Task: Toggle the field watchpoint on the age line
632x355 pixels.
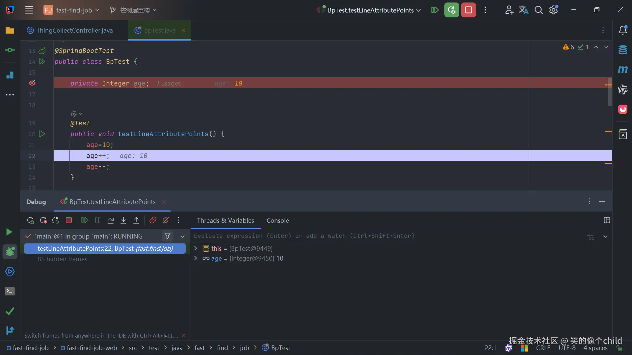Action: pos(32,83)
